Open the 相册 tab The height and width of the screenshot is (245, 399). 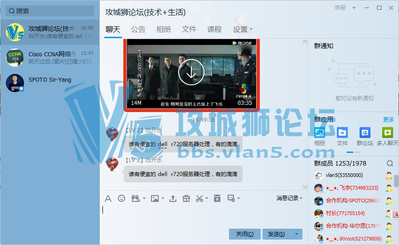[164, 29]
